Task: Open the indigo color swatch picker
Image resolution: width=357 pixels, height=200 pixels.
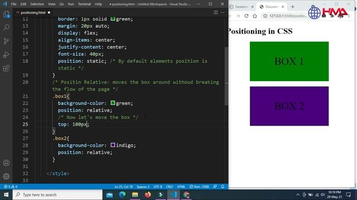Action: pos(113,145)
